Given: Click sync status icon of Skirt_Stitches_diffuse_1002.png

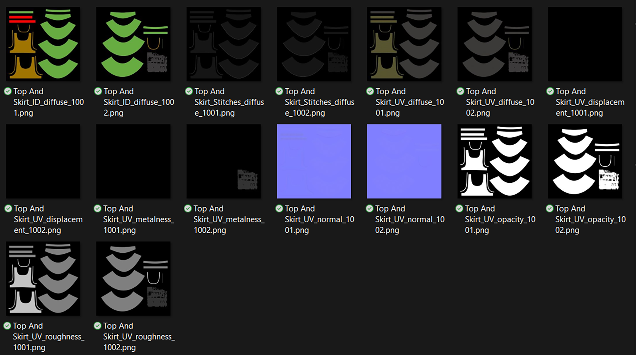Looking at the screenshot, I should click(279, 91).
